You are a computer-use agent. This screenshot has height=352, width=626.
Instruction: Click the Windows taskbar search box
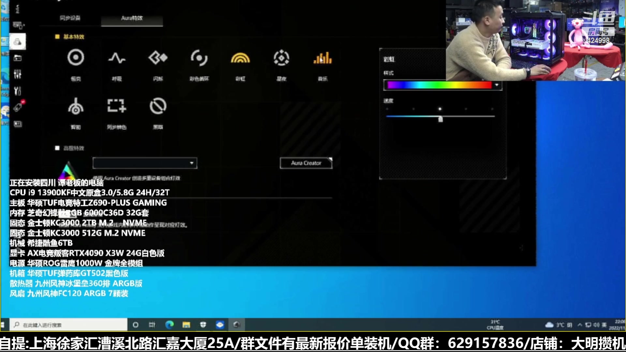[x=68, y=325]
